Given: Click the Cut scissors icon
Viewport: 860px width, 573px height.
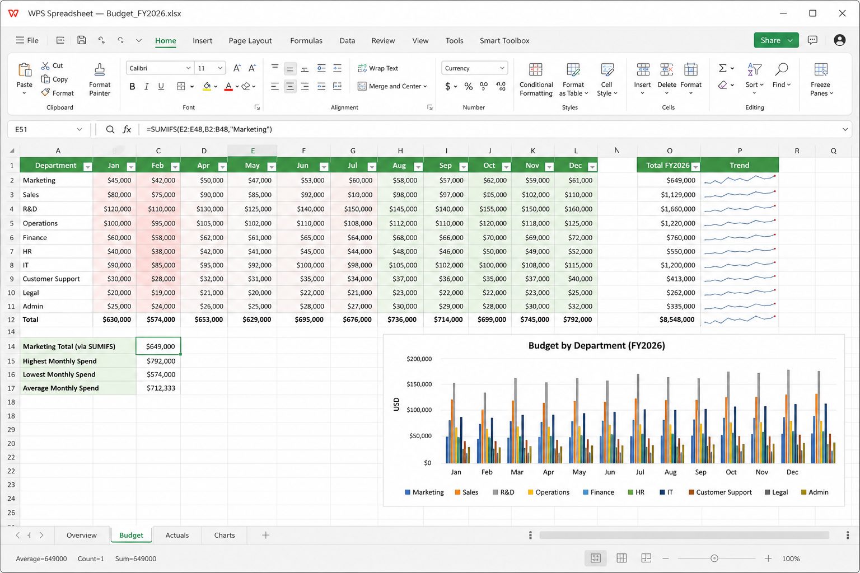Looking at the screenshot, I should [45, 65].
